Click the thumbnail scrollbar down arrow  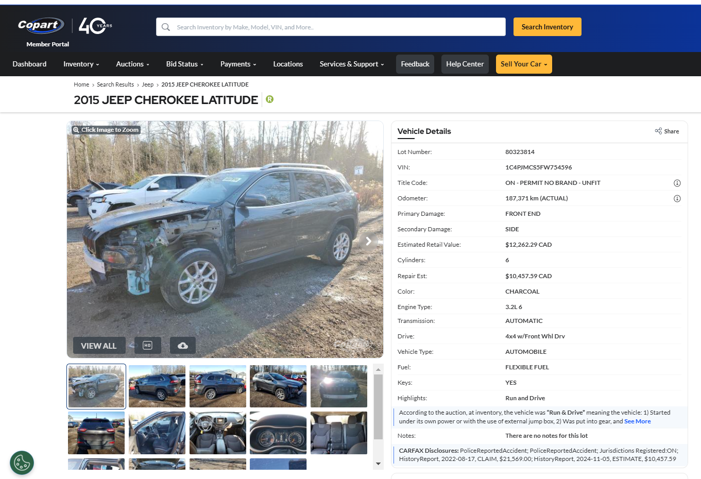coord(378,464)
